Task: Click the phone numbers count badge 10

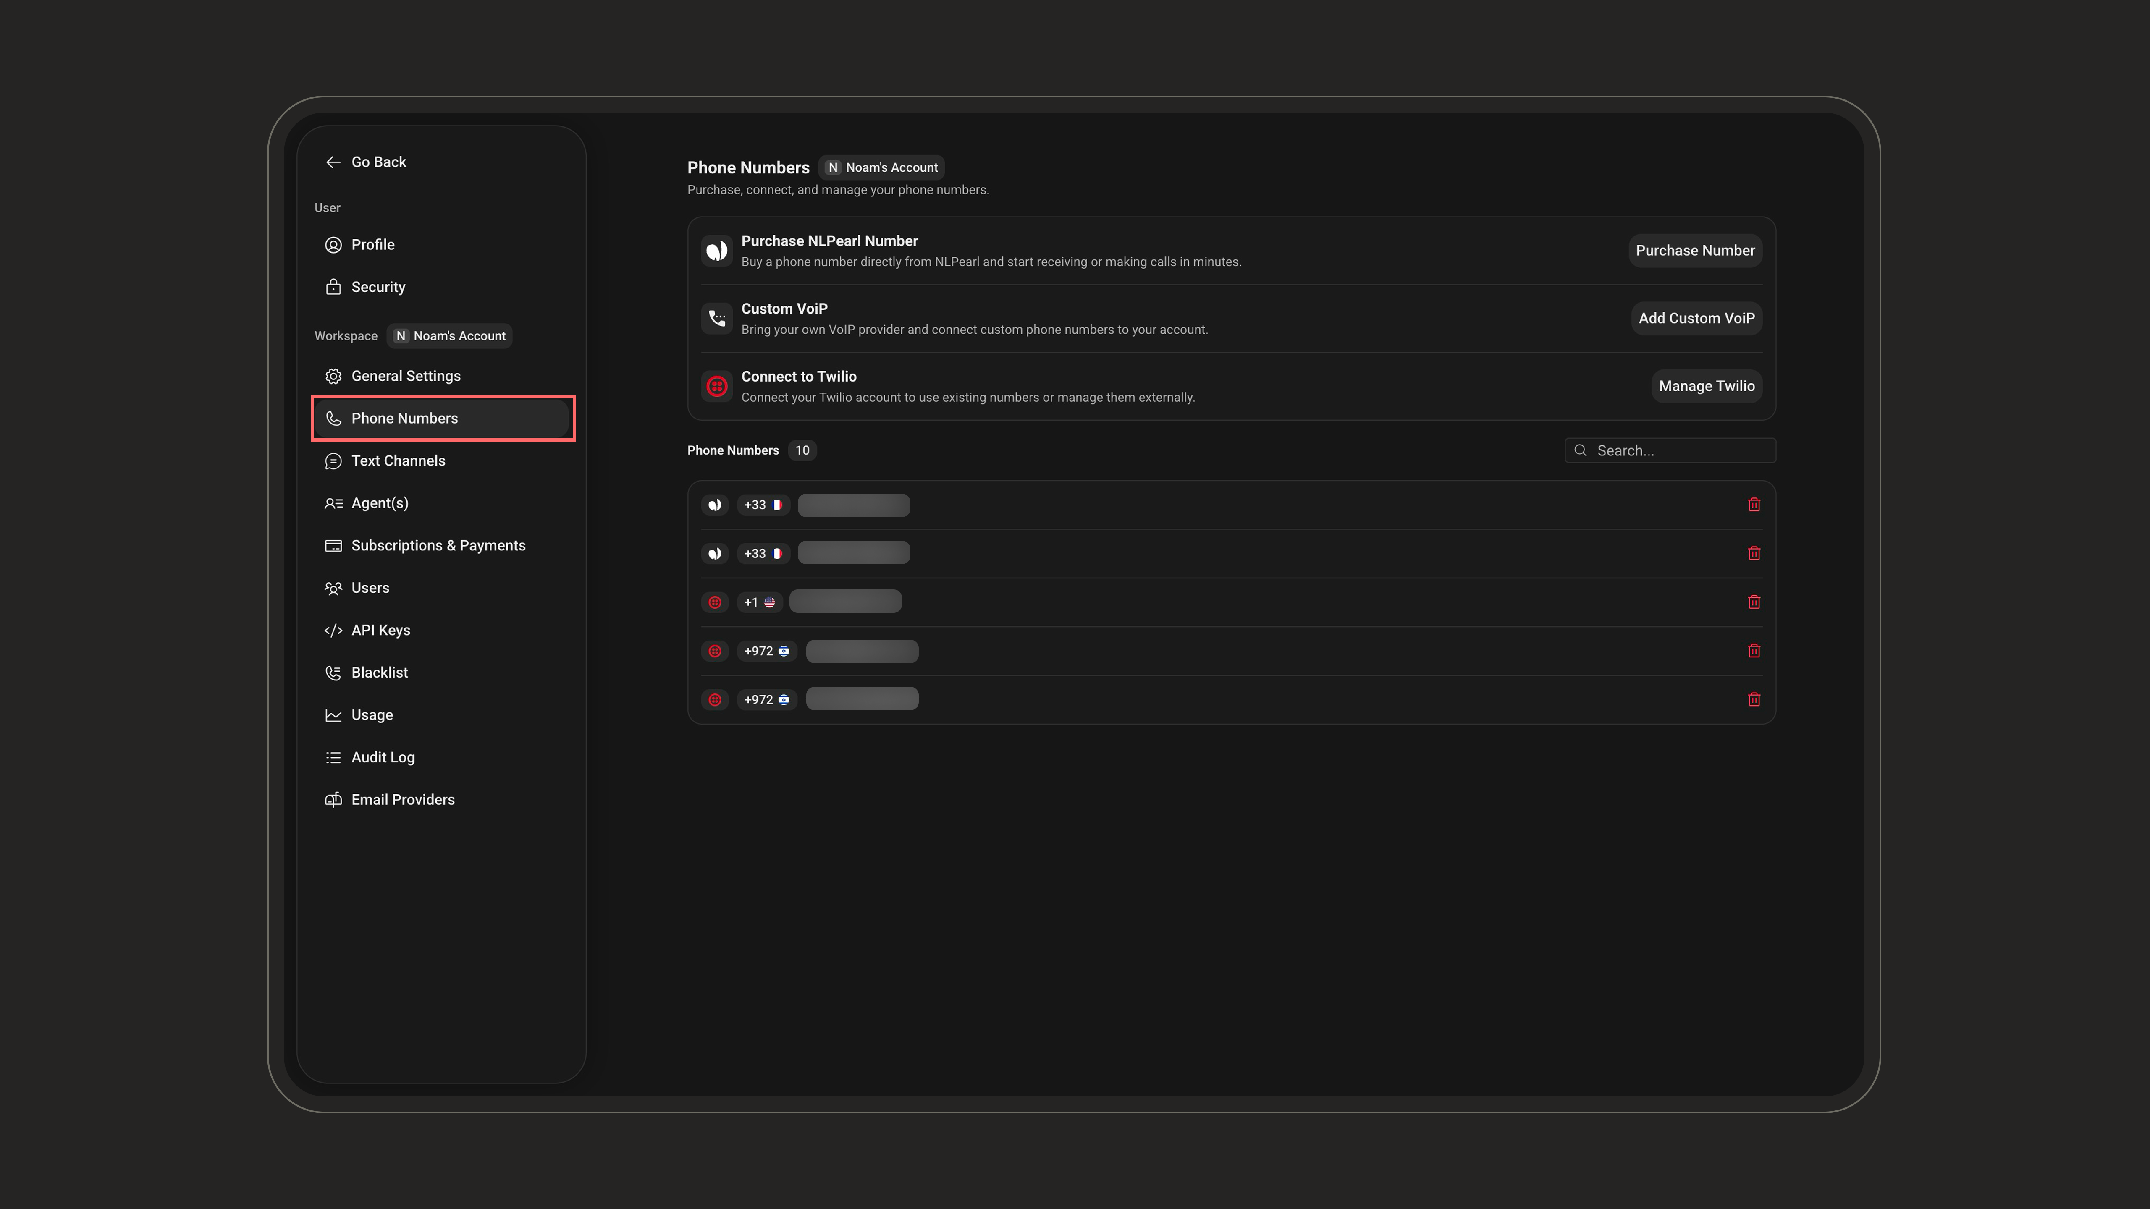Action: click(x=801, y=450)
